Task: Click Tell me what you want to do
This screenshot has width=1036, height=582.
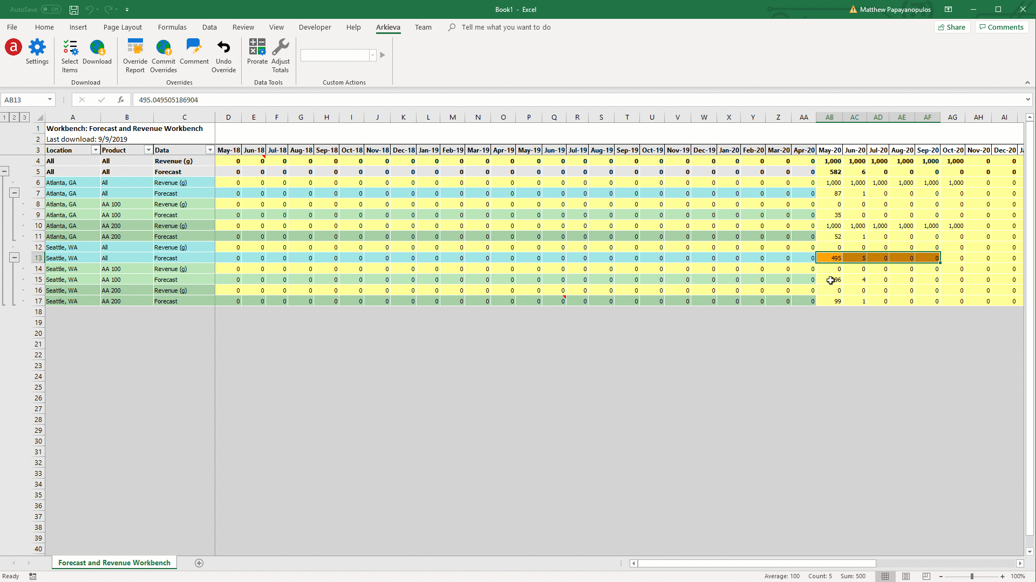Action: (506, 27)
